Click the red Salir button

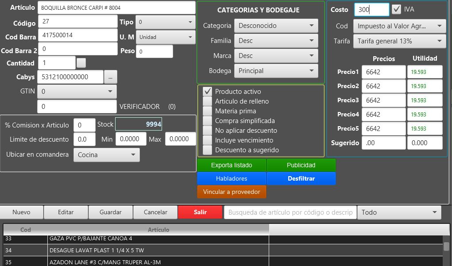coord(200,212)
